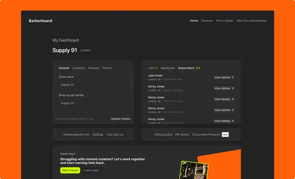Click the new badge beside Discounted Products

[225, 134]
